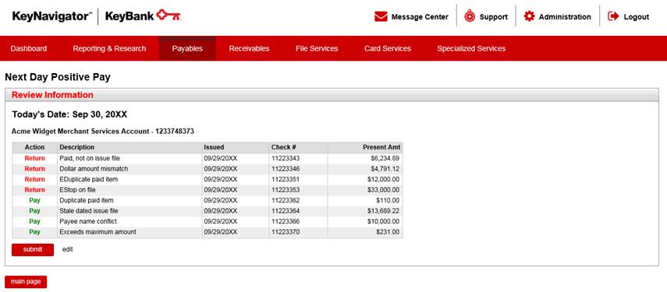Click the KeyNavigator logo text
667x292 pixels.
click(52, 16)
